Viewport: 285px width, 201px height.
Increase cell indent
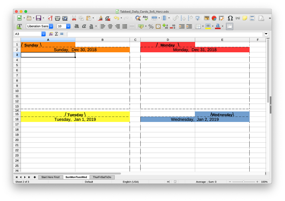[x=189, y=26]
